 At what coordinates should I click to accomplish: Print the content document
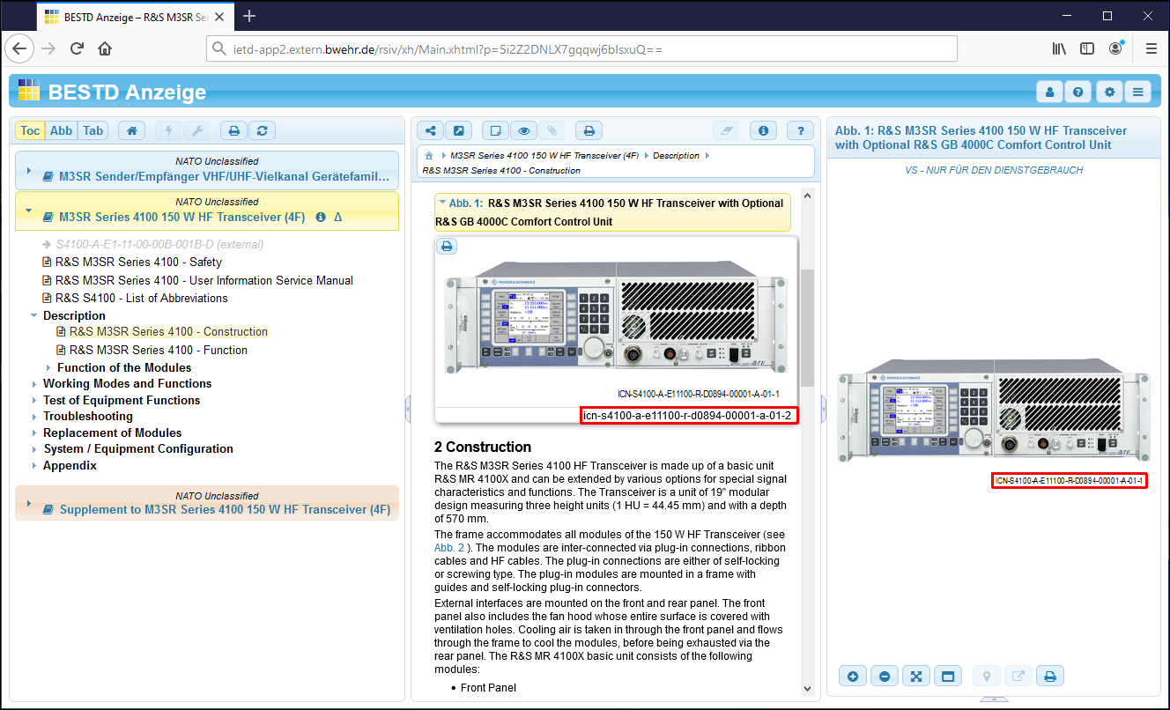click(589, 130)
